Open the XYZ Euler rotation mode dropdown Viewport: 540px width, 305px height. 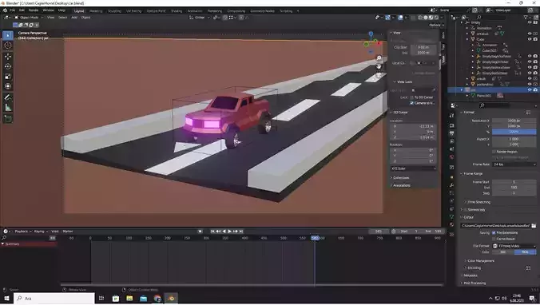413,168
